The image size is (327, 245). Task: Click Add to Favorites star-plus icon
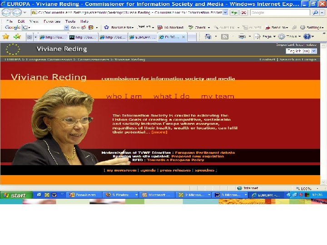pos(17,37)
